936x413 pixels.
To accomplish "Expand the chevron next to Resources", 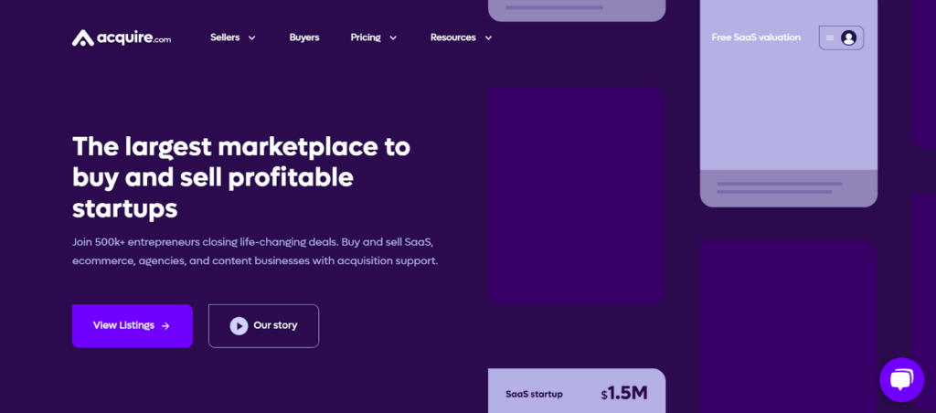I will tap(488, 37).
